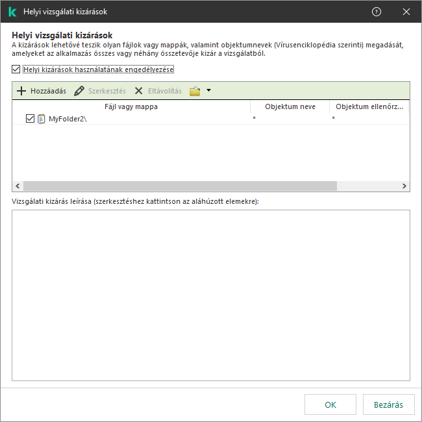Viewport: 422px width, 422px height.
Task: Toggle Helyi kizárások használatának engedélyezése checkbox
Action: (x=16, y=69)
